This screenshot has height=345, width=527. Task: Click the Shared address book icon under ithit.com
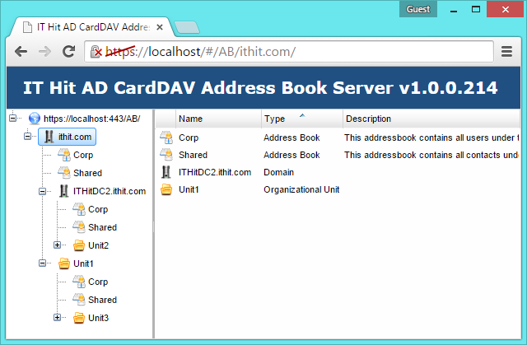tap(64, 173)
